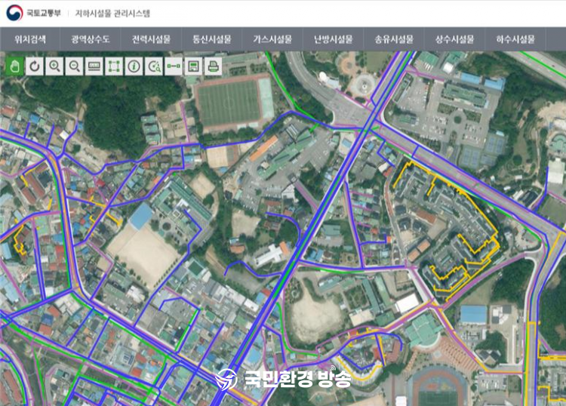Viewport: 566px width, 406px height.
Task: Click the refresh map icon
Action: click(34, 66)
